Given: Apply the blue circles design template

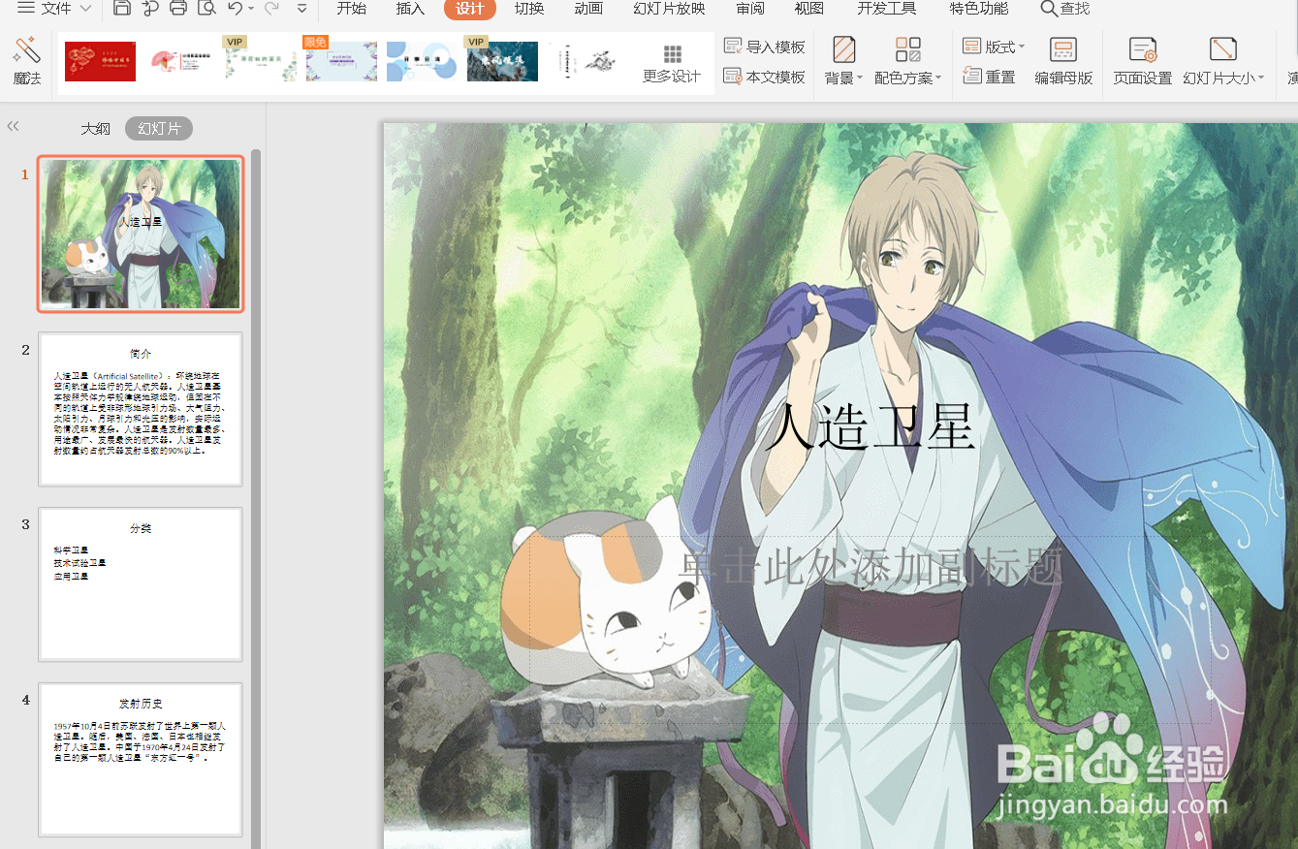Looking at the screenshot, I should [x=422, y=62].
